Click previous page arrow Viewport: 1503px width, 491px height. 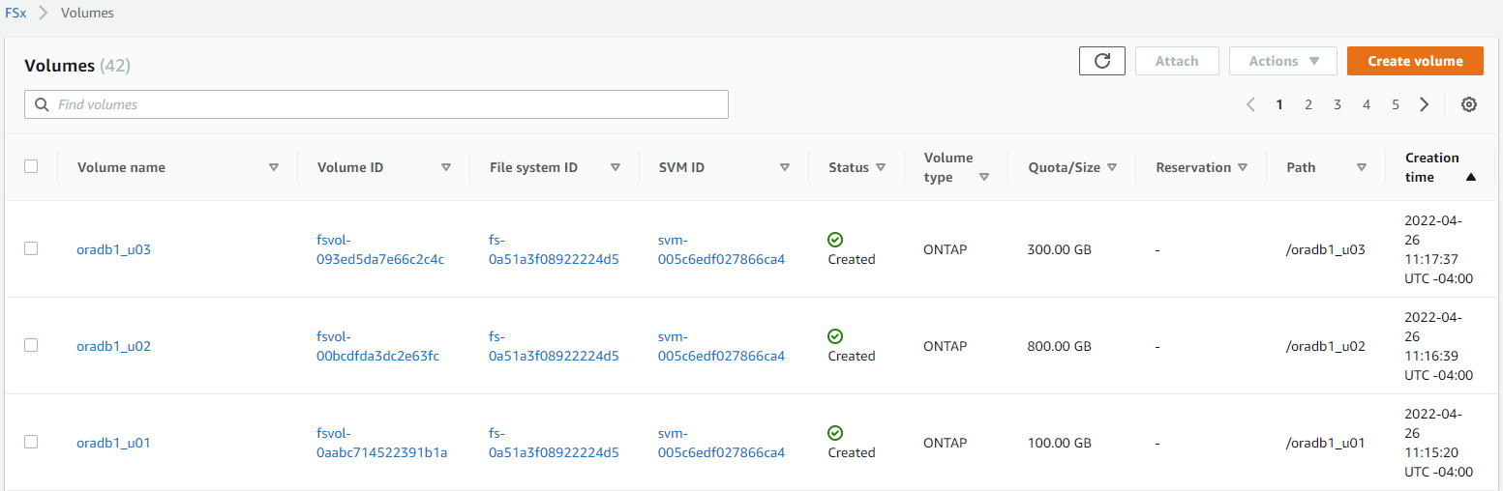1250,104
